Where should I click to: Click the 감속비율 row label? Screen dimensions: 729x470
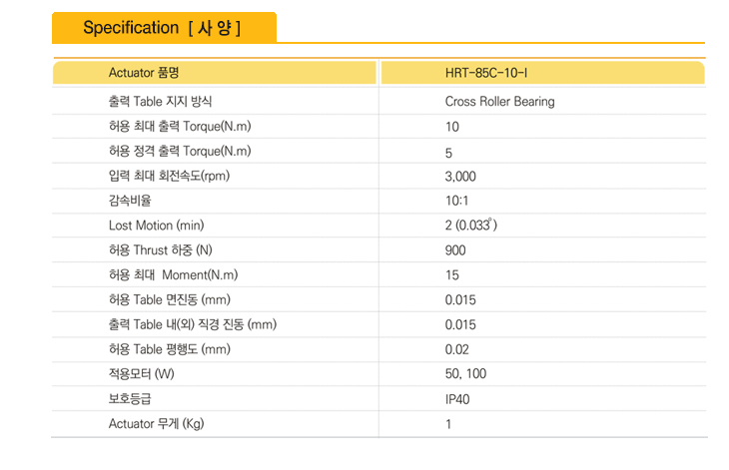pyautogui.click(x=130, y=201)
